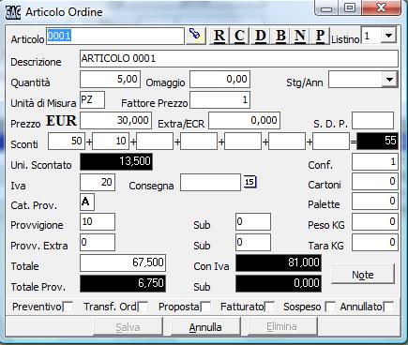Viewport: 408px width, 345px height.
Task: Click the Articolo code field
Action: pos(115,36)
